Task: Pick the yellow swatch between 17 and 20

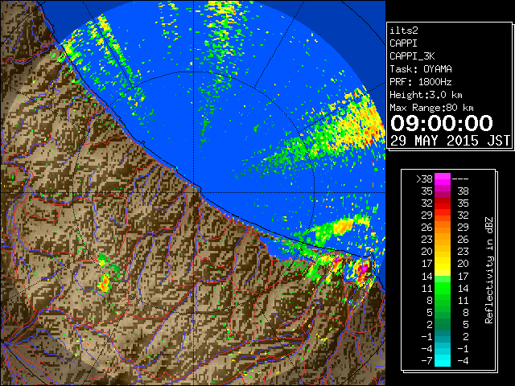Action: point(443,264)
